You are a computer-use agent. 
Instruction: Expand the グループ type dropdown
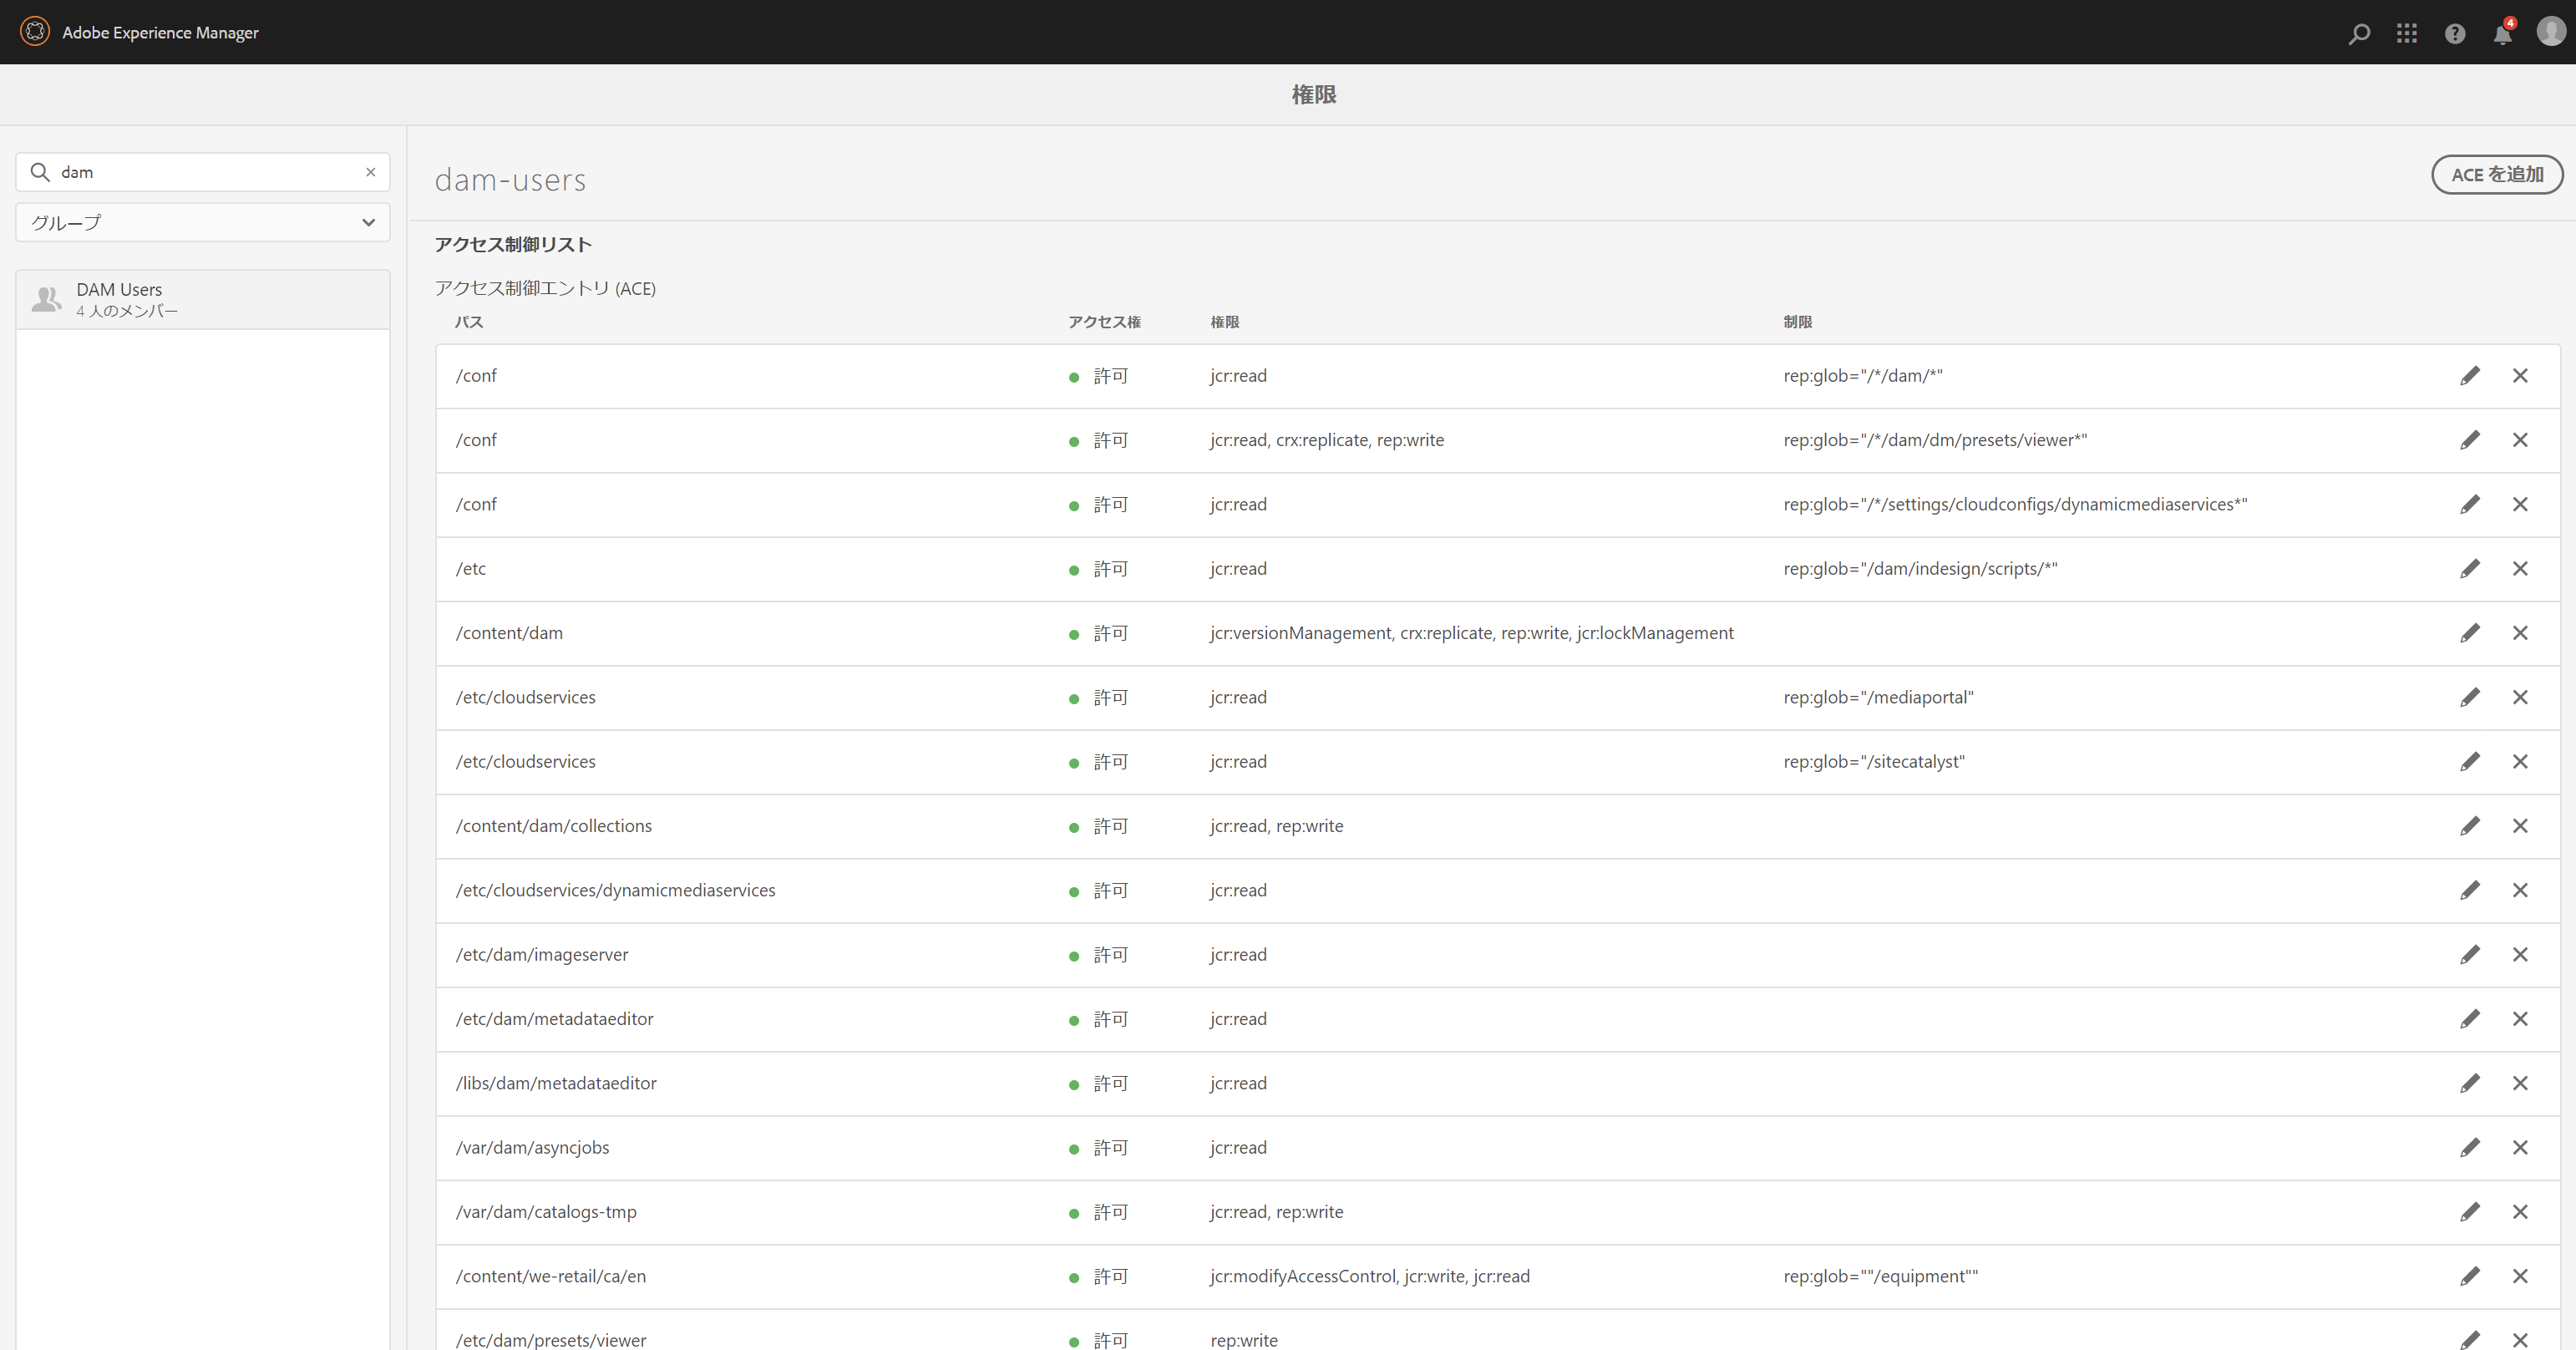(203, 222)
